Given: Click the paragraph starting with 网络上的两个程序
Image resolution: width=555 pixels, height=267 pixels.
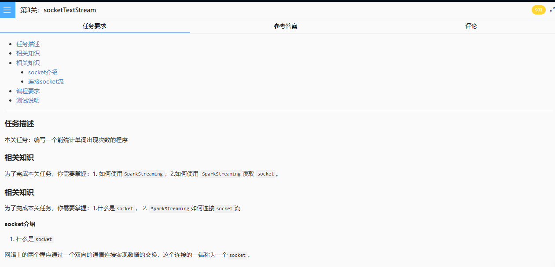Looking at the screenshot, I should pos(128,255).
